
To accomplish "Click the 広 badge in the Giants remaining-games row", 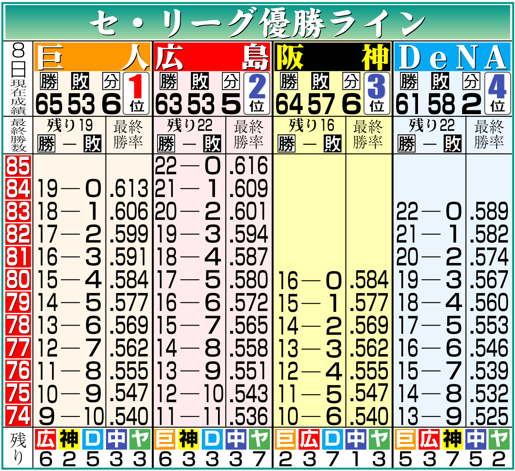I will click(x=46, y=439).
